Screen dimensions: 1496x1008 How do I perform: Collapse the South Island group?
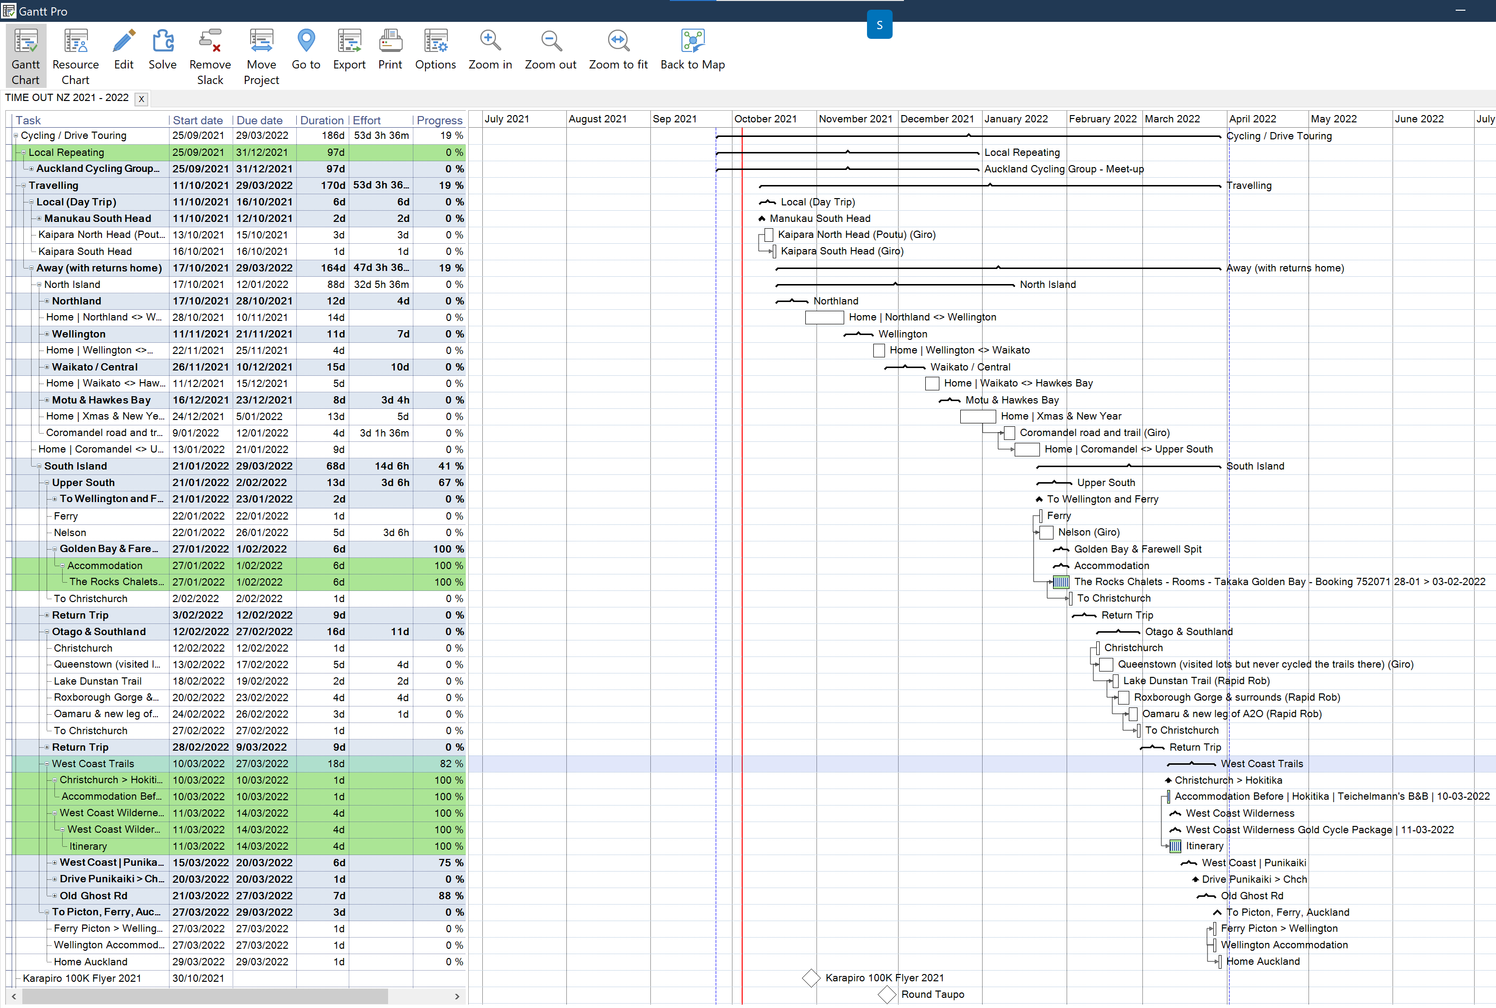click(x=39, y=467)
